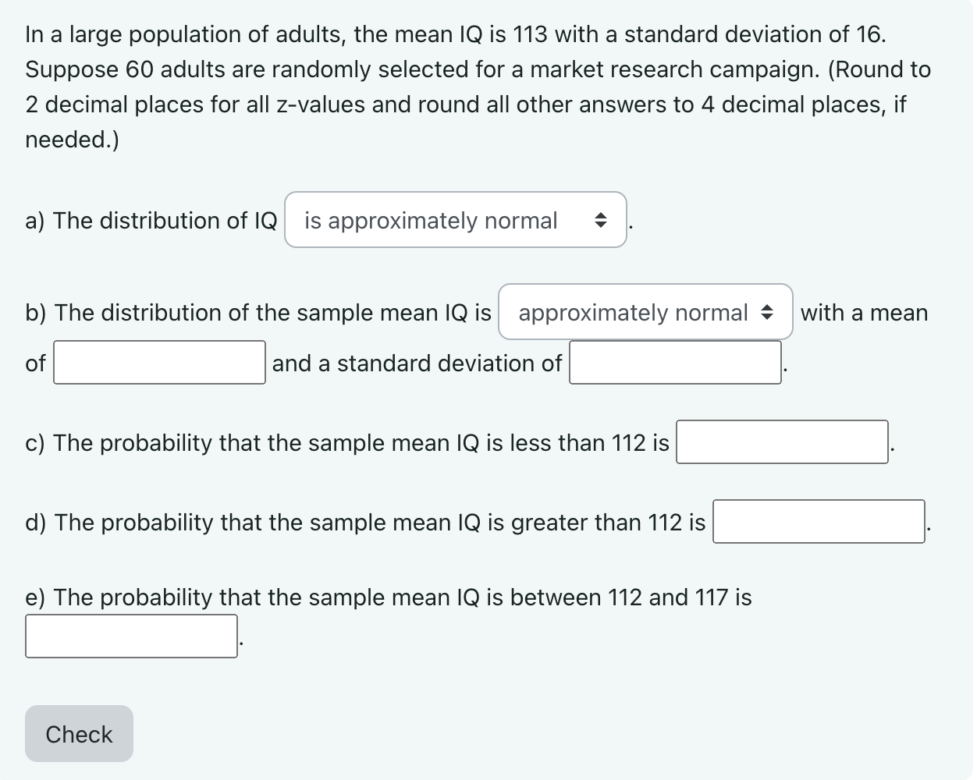Activate the part a selector showing 'is approximately normal'
Viewport: 977px width, 780px height.
click(456, 221)
